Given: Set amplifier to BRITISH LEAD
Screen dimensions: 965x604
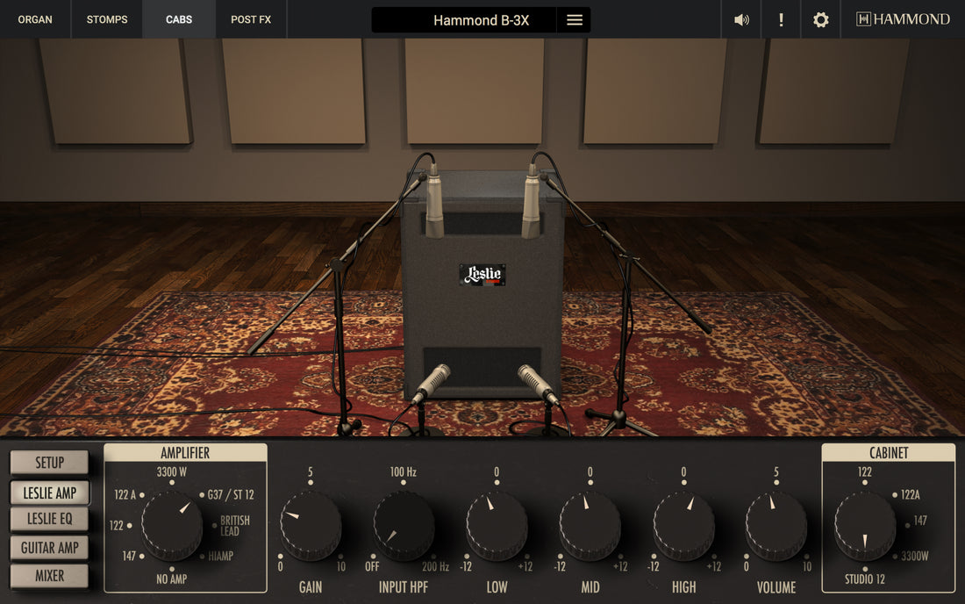Looking at the screenshot, I should click(x=235, y=525).
